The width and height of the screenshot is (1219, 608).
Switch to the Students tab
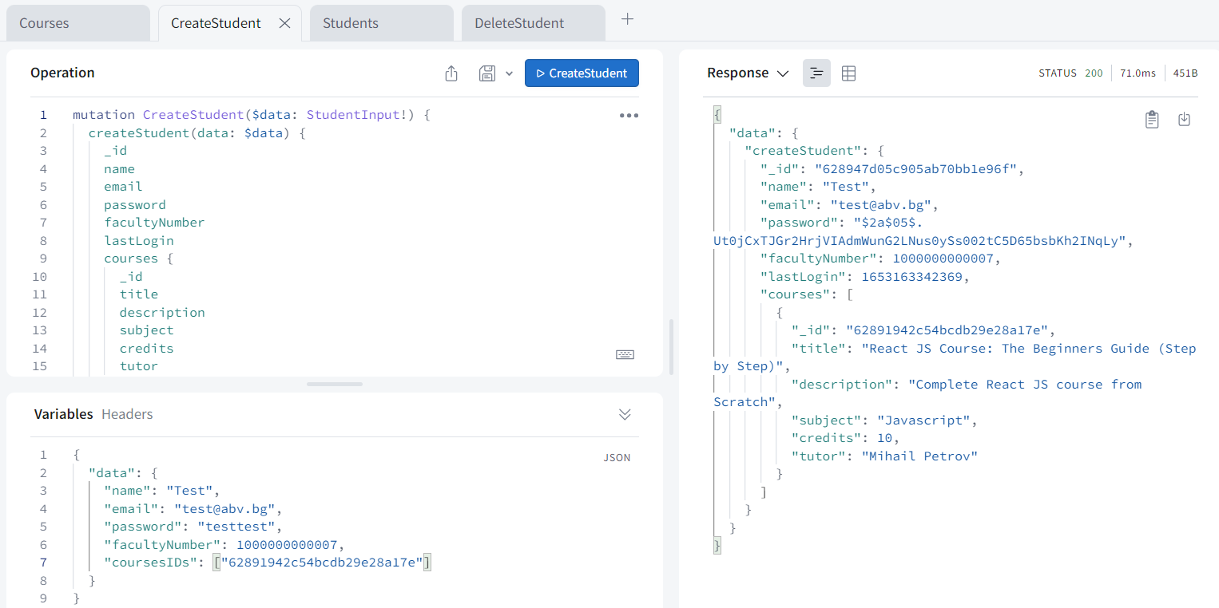[x=382, y=23]
